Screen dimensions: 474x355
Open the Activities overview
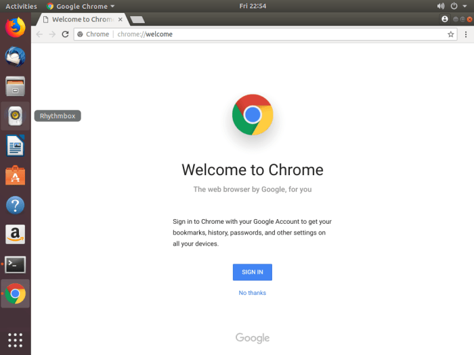tap(21, 6)
